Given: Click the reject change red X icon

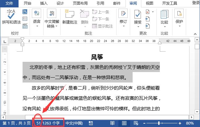Looking at the screenshot, I should coord(147,12).
